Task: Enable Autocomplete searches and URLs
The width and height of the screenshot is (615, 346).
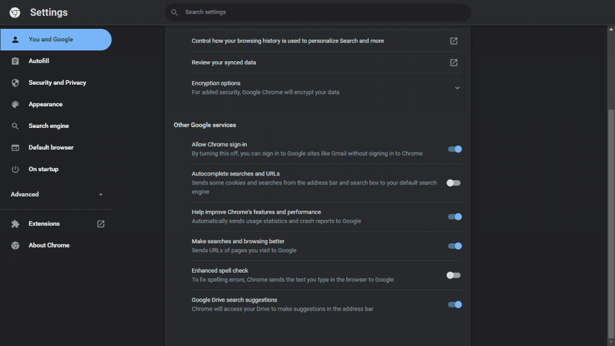Action: point(455,183)
